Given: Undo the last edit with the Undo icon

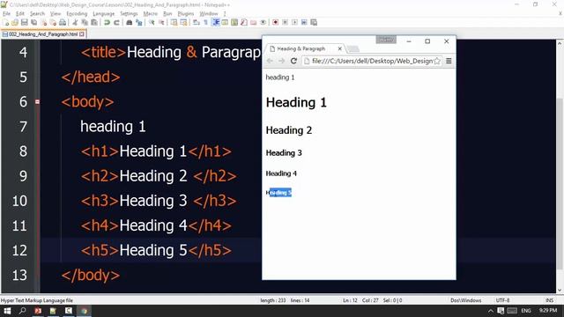Looking at the screenshot, I should 107,22.
